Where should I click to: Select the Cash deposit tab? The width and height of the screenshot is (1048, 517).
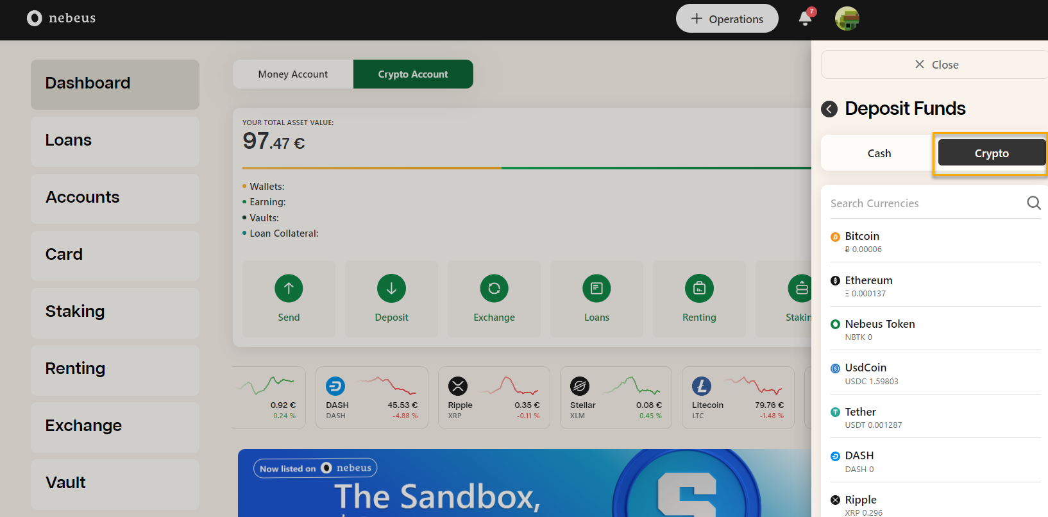879,153
